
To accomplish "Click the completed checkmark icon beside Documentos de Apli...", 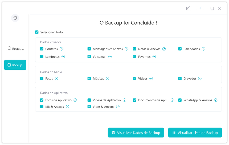I will click(172, 100).
